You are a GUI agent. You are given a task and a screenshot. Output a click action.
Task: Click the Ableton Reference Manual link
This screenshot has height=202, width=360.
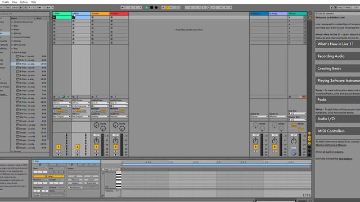(x=331, y=145)
